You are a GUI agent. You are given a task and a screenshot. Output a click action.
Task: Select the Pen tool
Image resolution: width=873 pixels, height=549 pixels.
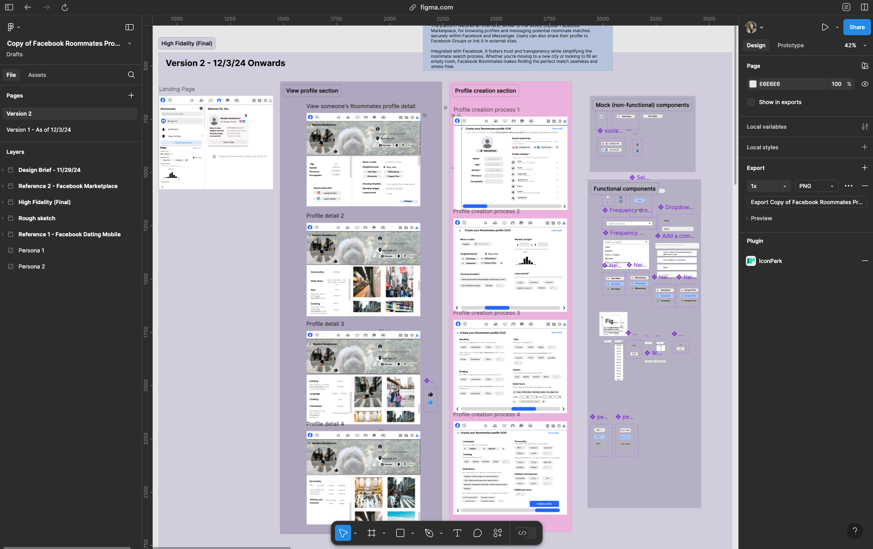click(x=429, y=533)
